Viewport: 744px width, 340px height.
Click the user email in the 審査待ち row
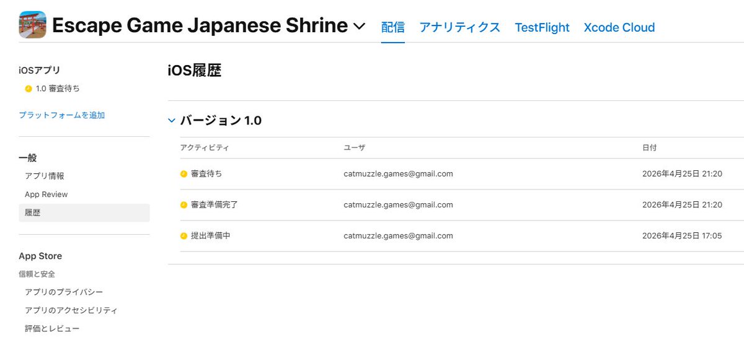click(x=399, y=174)
